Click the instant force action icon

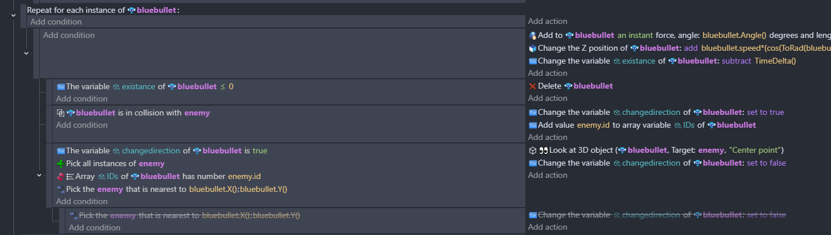(x=532, y=36)
